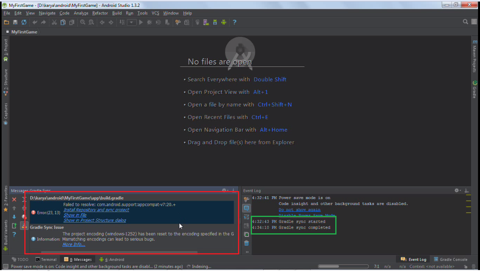The image size is (480, 272).
Task: Close Messages panel with red X icon
Action: click(14, 199)
